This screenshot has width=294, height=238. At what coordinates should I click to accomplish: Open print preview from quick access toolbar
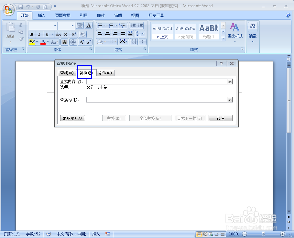click(x=45, y=7)
